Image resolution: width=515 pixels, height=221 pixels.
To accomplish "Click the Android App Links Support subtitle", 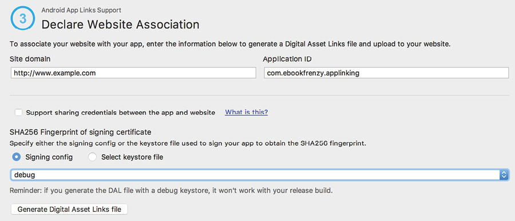I will (81, 10).
